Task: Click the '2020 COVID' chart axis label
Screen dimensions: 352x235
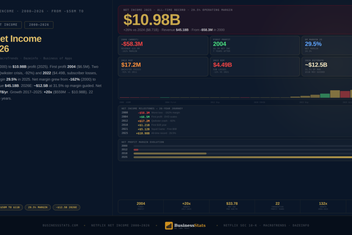Action: (x=259, y=102)
